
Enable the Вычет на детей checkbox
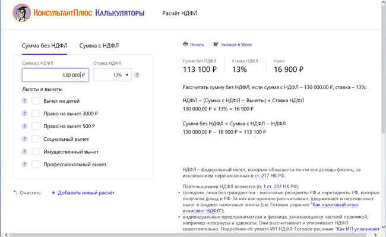tap(35, 100)
